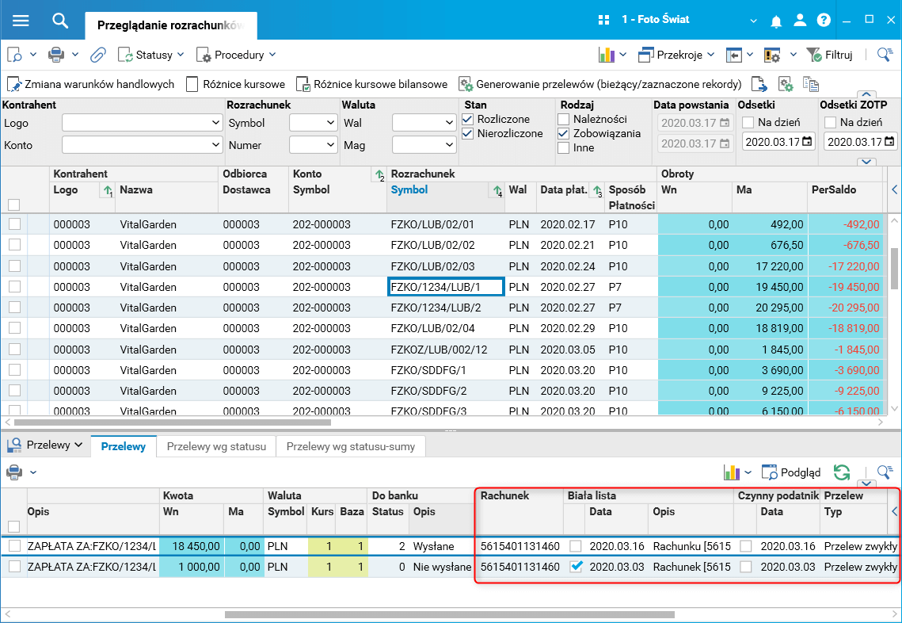
Task: Switch to Przelewy wg statusu tab
Action: point(216,446)
